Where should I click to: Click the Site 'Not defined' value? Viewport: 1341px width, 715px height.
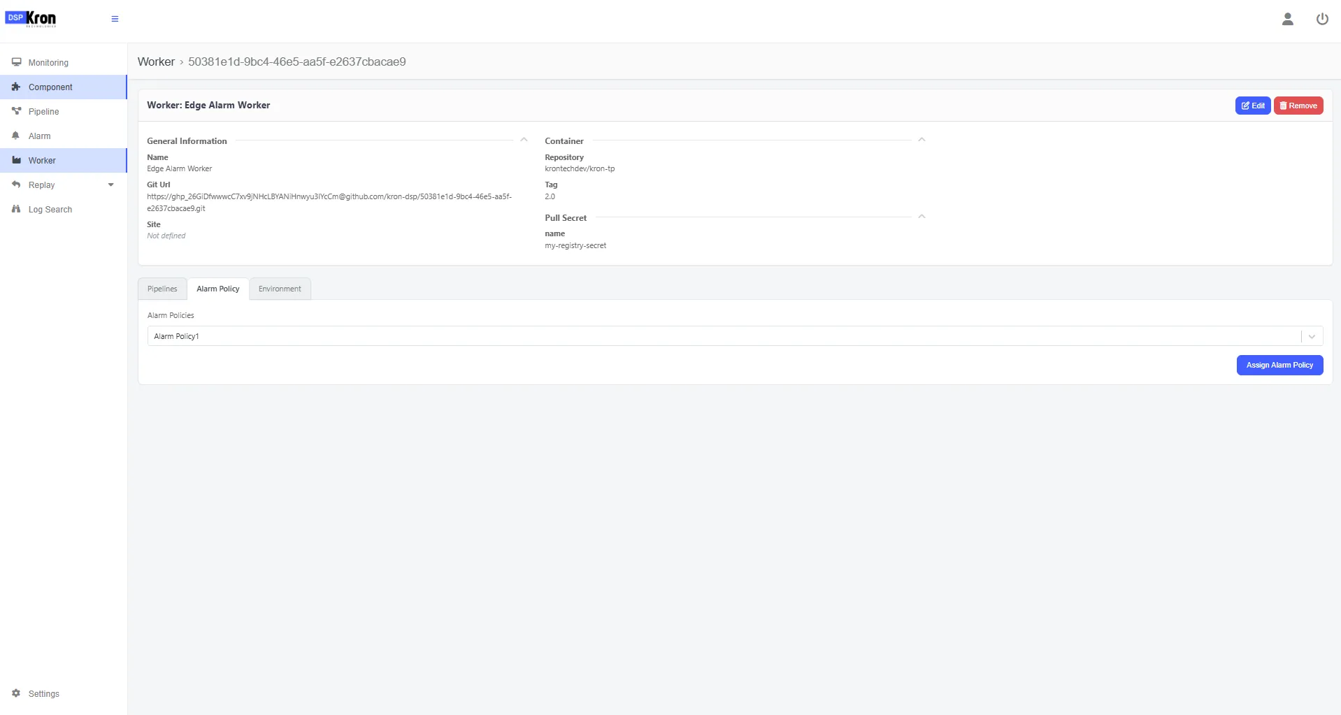(166, 236)
